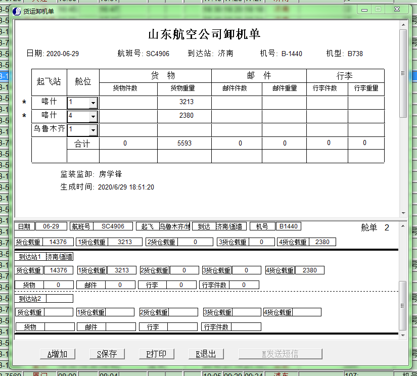This screenshot has height=376, width=417.
Task: Click the 货仓载重 14376 field above 到达站1
Action: [x=58, y=242]
